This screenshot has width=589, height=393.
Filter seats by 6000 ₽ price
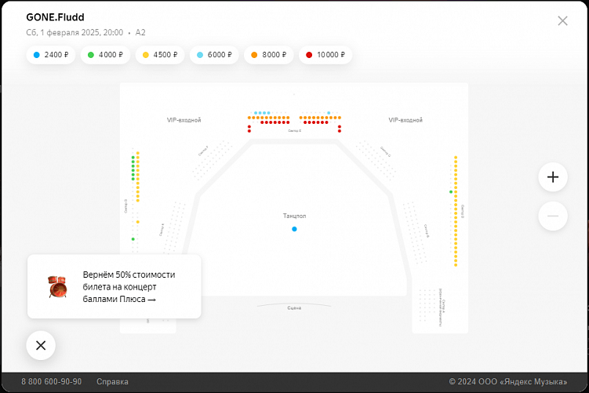[x=214, y=55]
